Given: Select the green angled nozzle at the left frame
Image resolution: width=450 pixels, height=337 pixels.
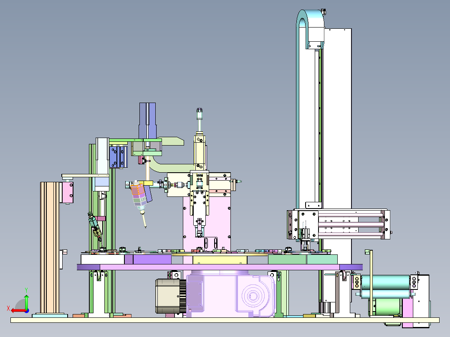Looking at the screenshot, I should (x=95, y=226).
